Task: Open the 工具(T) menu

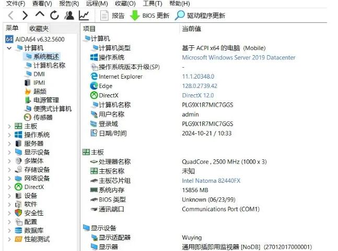Action: (x=153, y=4)
